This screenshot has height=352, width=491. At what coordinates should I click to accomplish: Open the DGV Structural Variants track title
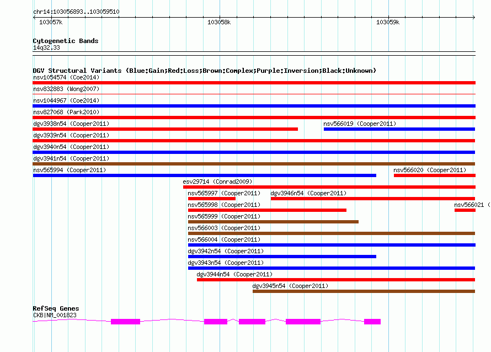(x=205, y=71)
